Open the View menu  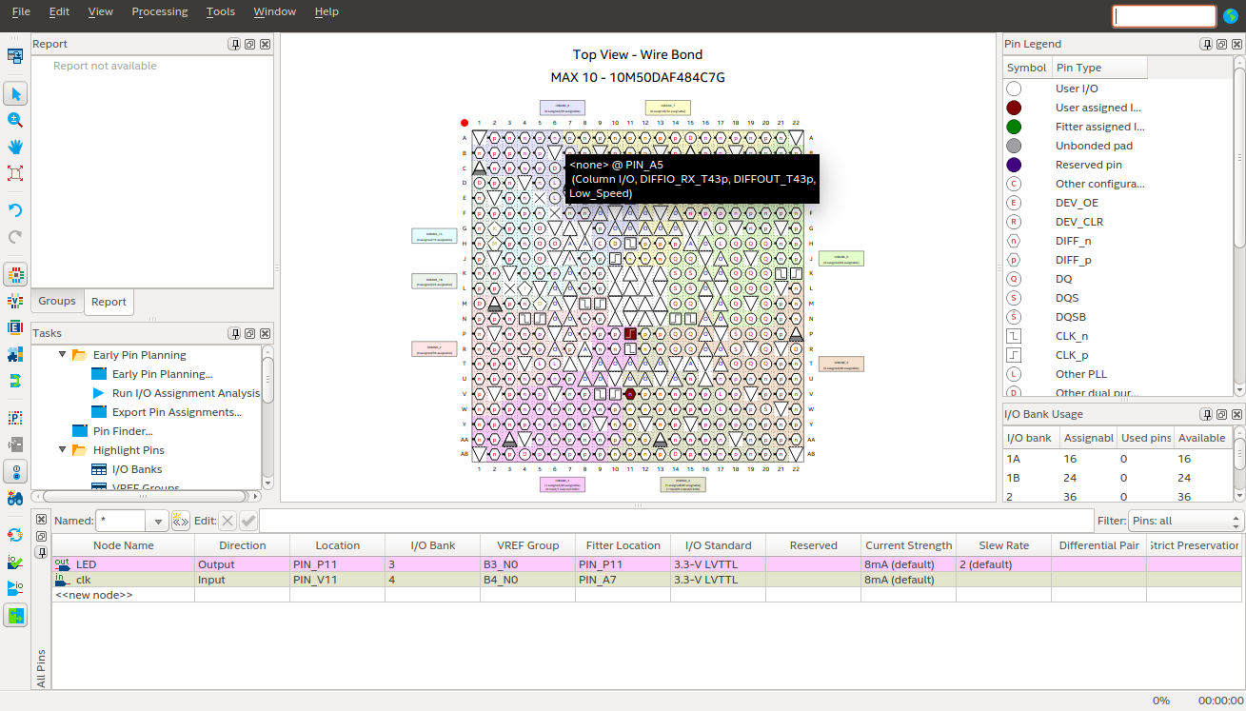pyautogui.click(x=100, y=11)
